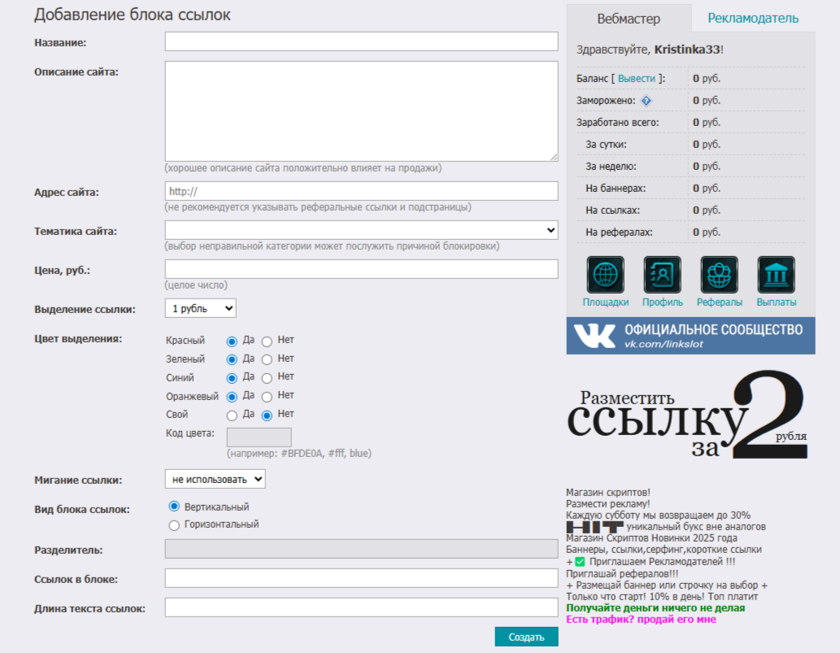Image resolution: width=840 pixels, height=653 pixels.
Task: Select Нет for Зеленый color
Action: [267, 359]
